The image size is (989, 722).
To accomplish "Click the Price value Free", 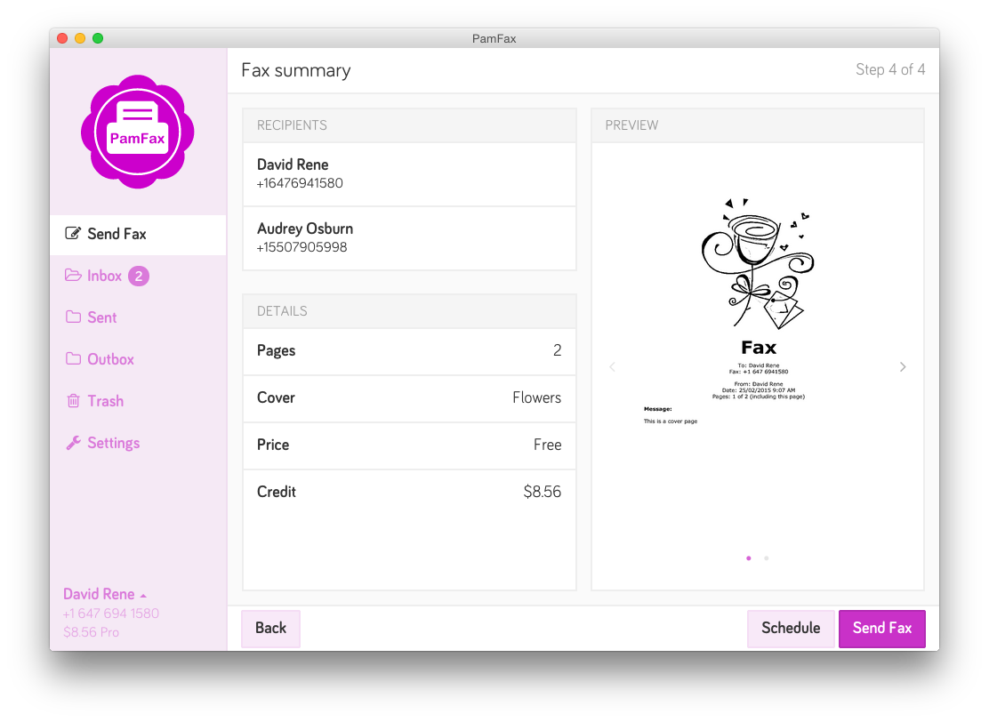I will click(x=548, y=445).
